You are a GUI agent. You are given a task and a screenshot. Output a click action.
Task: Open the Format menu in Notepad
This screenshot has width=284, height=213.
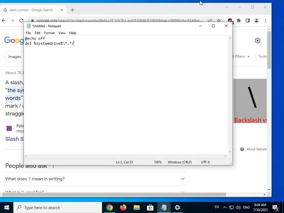coord(49,33)
